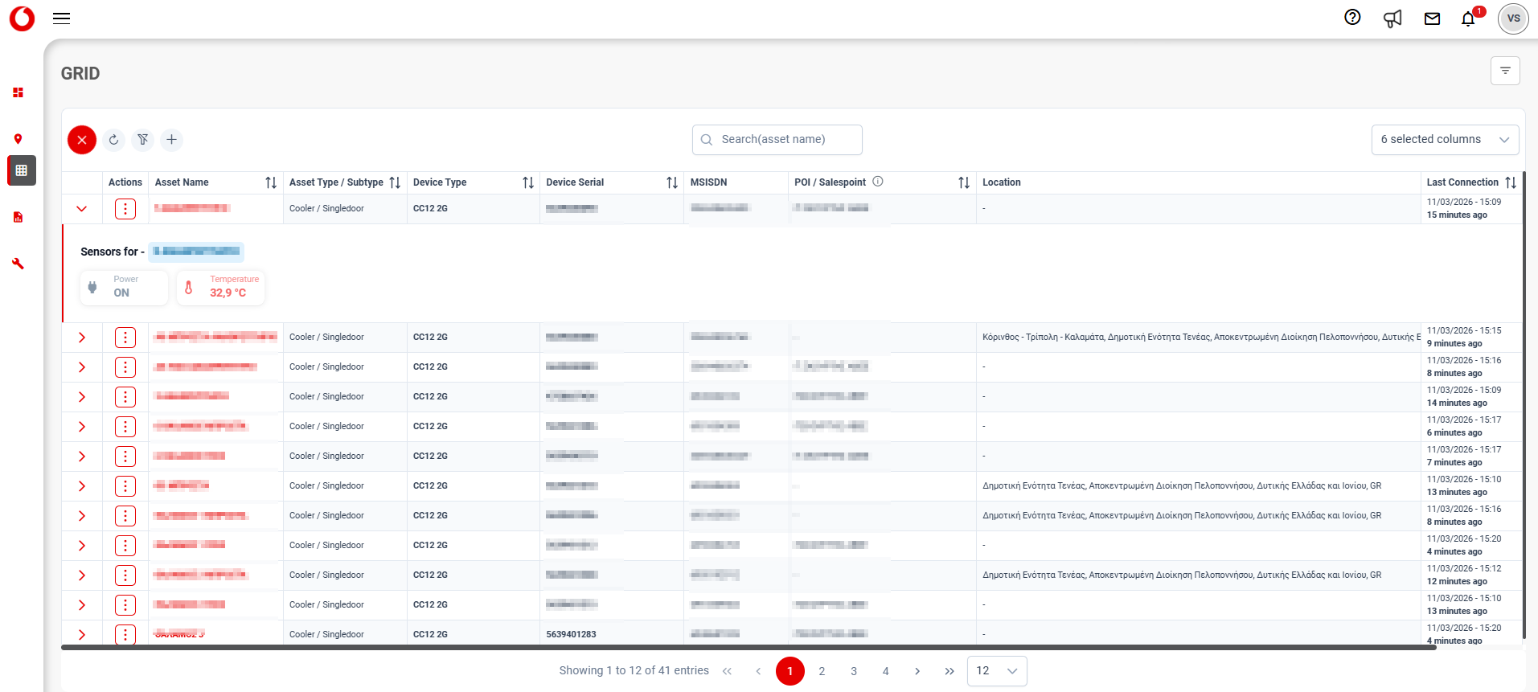
Task: Click the asset name search field
Action: (777, 140)
